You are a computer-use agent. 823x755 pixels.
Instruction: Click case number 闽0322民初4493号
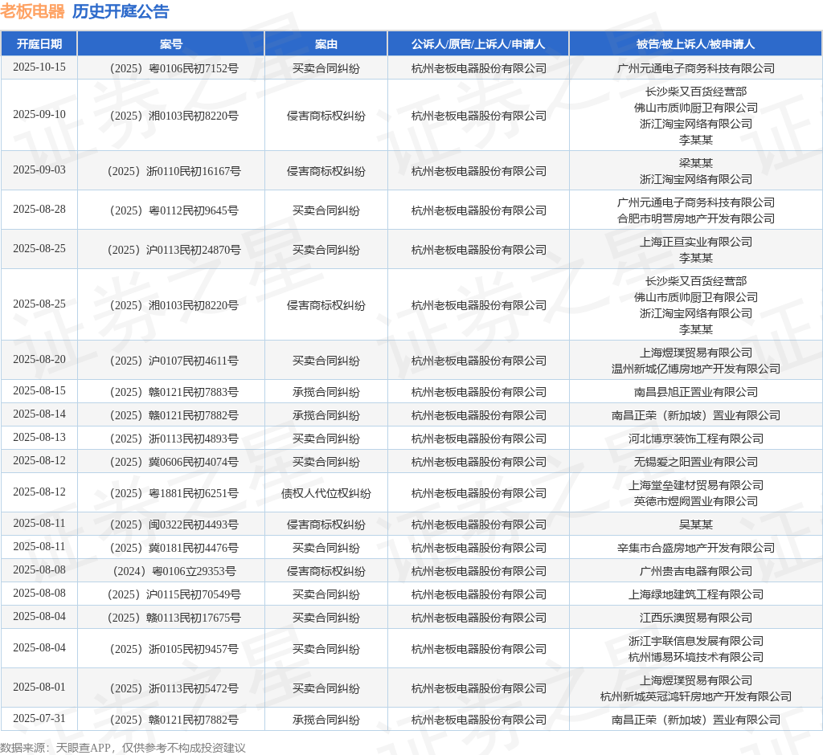(x=174, y=524)
